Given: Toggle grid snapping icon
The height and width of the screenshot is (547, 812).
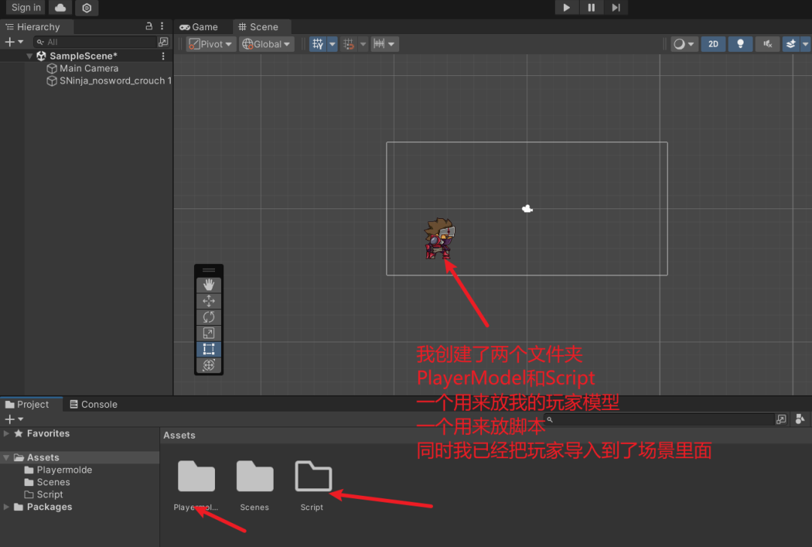Looking at the screenshot, I should point(349,44).
